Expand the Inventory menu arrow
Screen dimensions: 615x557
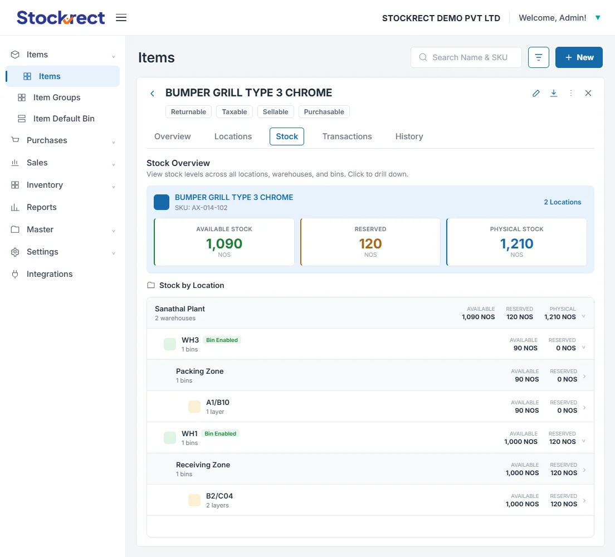[113, 187]
